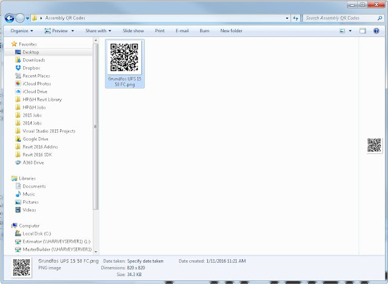
Task: Open the Share with dropdown
Action: click(x=98, y=31)
